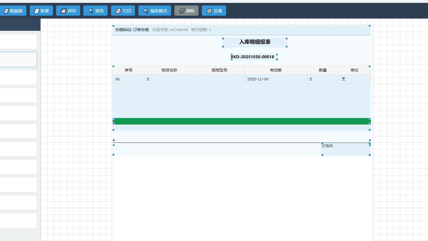
Task: Select the 入库明细报表 title element
Action: coord(255,42)
